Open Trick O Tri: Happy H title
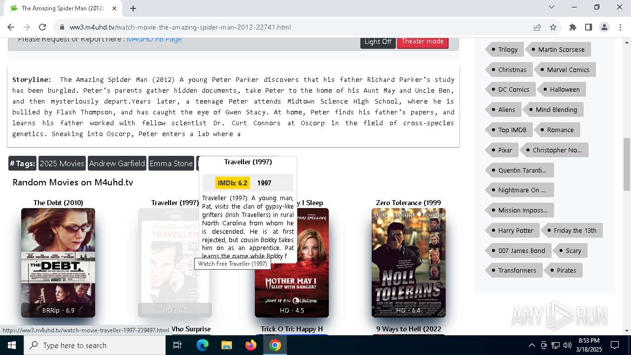 tap(292, 329)
